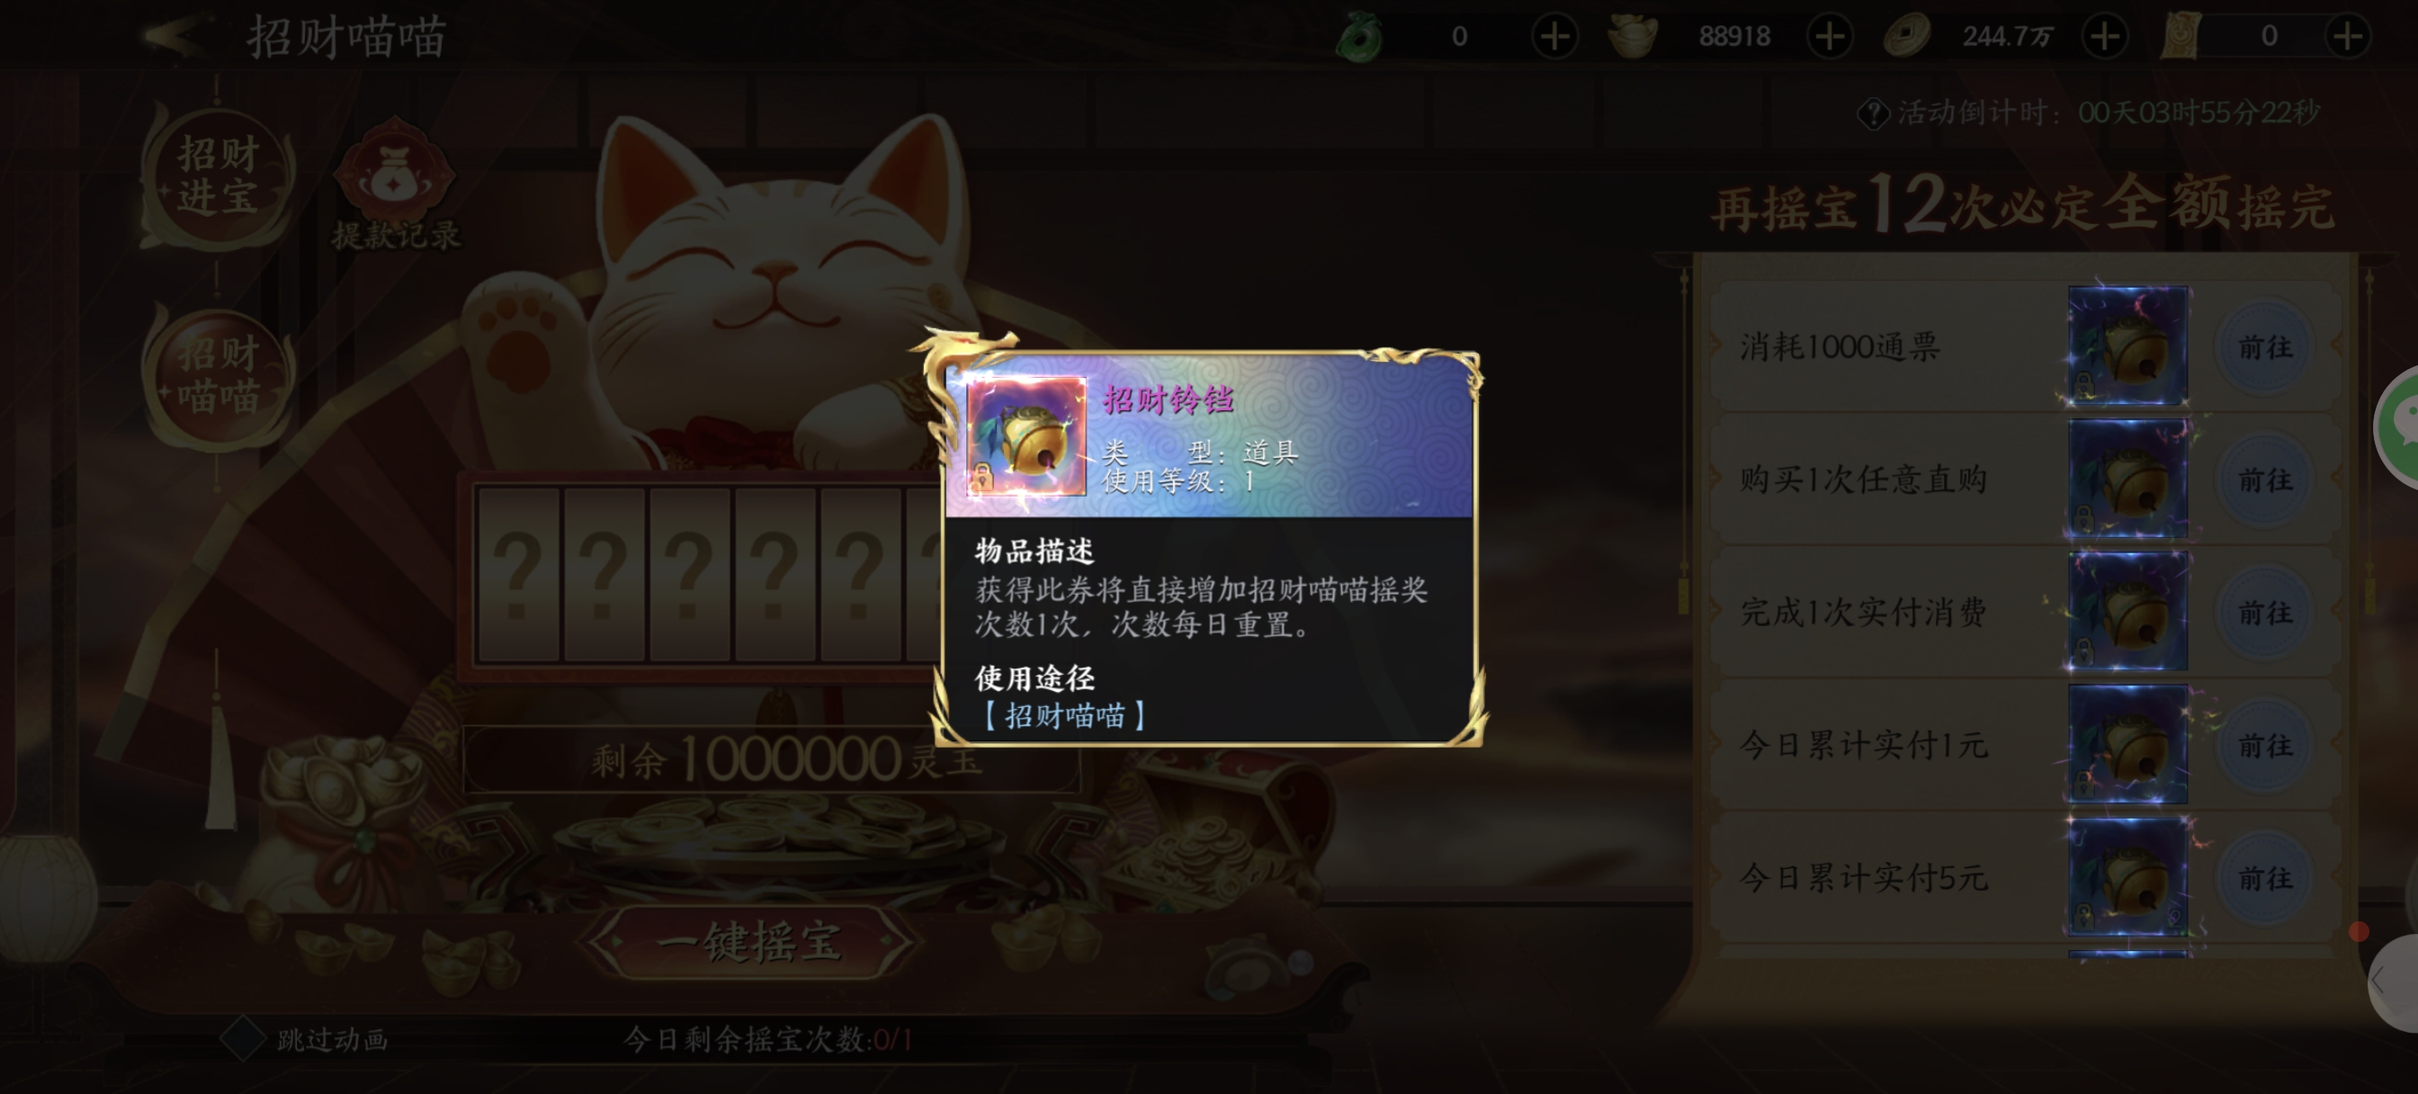This screenshot has width=2418, height=1094.
Task: Add scroll tickets with the plus icon
Action: coord(2348,37)
